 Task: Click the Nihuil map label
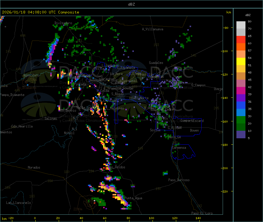click(69, 133)
